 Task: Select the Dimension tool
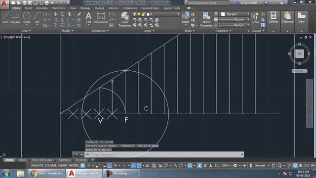(x=101, y=18)
